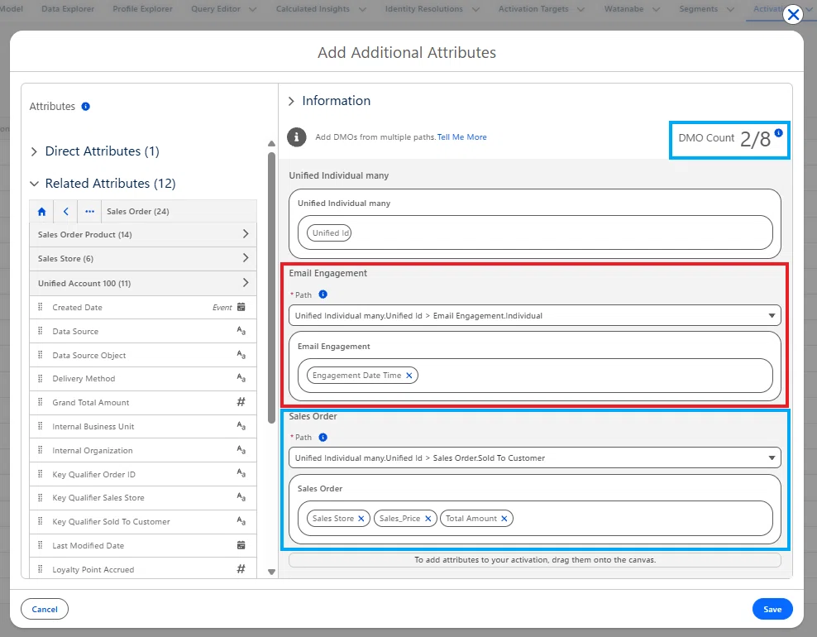
Task: Remove the Sales Store attribute pill
Action: click(361, 519)
